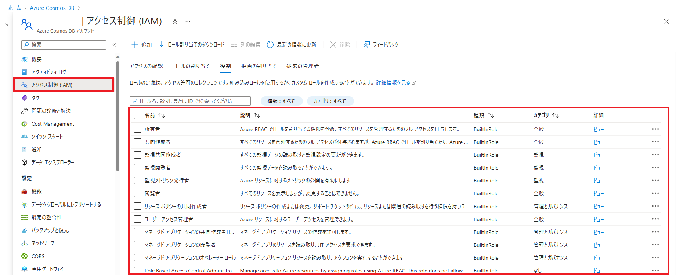Click 列の編集 toolbar button
The image size is (676, 275).
click(x=246, y=45)
